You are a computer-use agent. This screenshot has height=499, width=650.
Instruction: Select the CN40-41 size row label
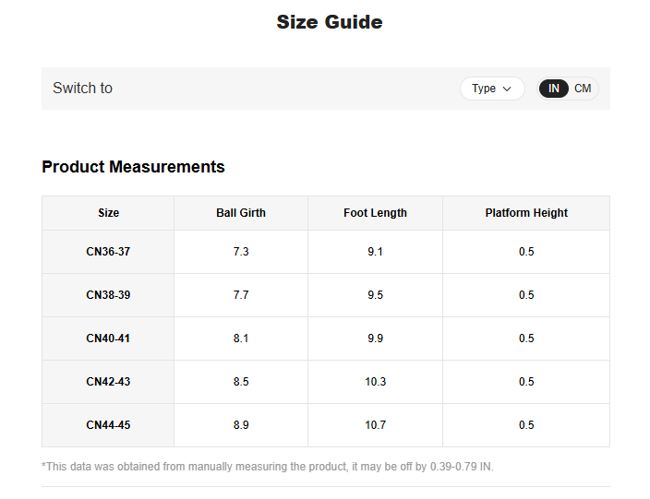(x=108, y=339)
